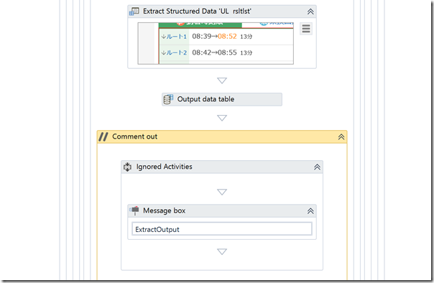Collapse the Message box activity
Image resolution: width=434 pixels, height=283 pixels.
[310, 211]
